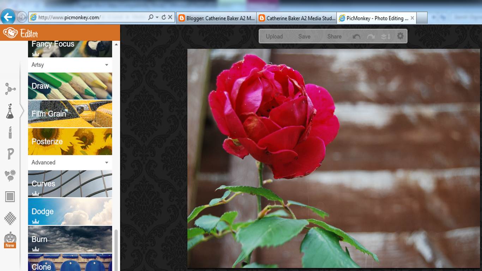Close the PicMonkey browser tab
This screenshot has height=271, width=482.
pyautogui.click(x=412, y=18)
